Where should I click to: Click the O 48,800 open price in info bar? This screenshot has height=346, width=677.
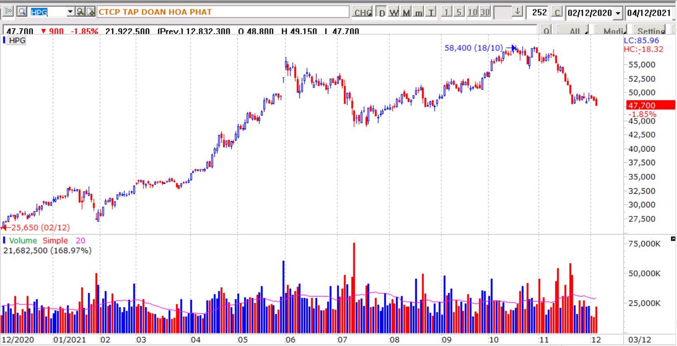(255, 31)
